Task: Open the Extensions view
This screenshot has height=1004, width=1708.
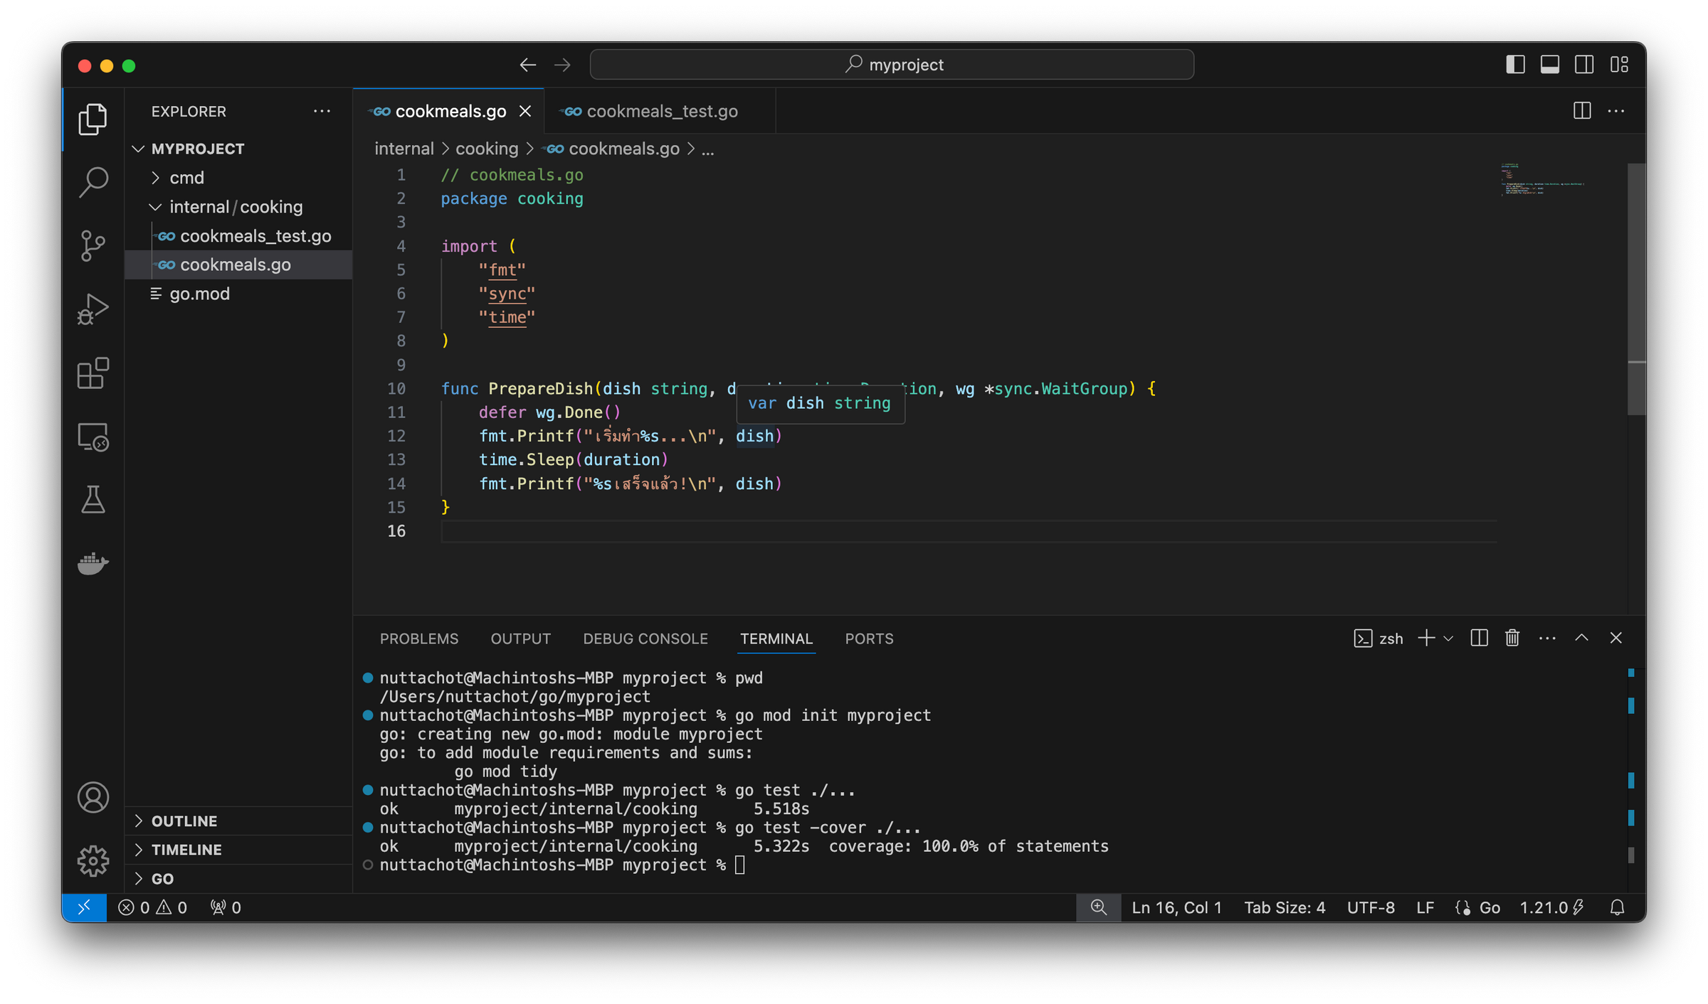Action: coord(93,373)
